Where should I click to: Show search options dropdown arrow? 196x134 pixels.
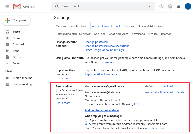[x=149, y=6]
